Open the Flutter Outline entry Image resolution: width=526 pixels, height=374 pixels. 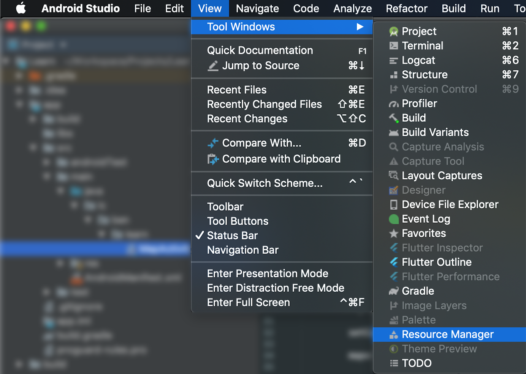click(450, 262)
